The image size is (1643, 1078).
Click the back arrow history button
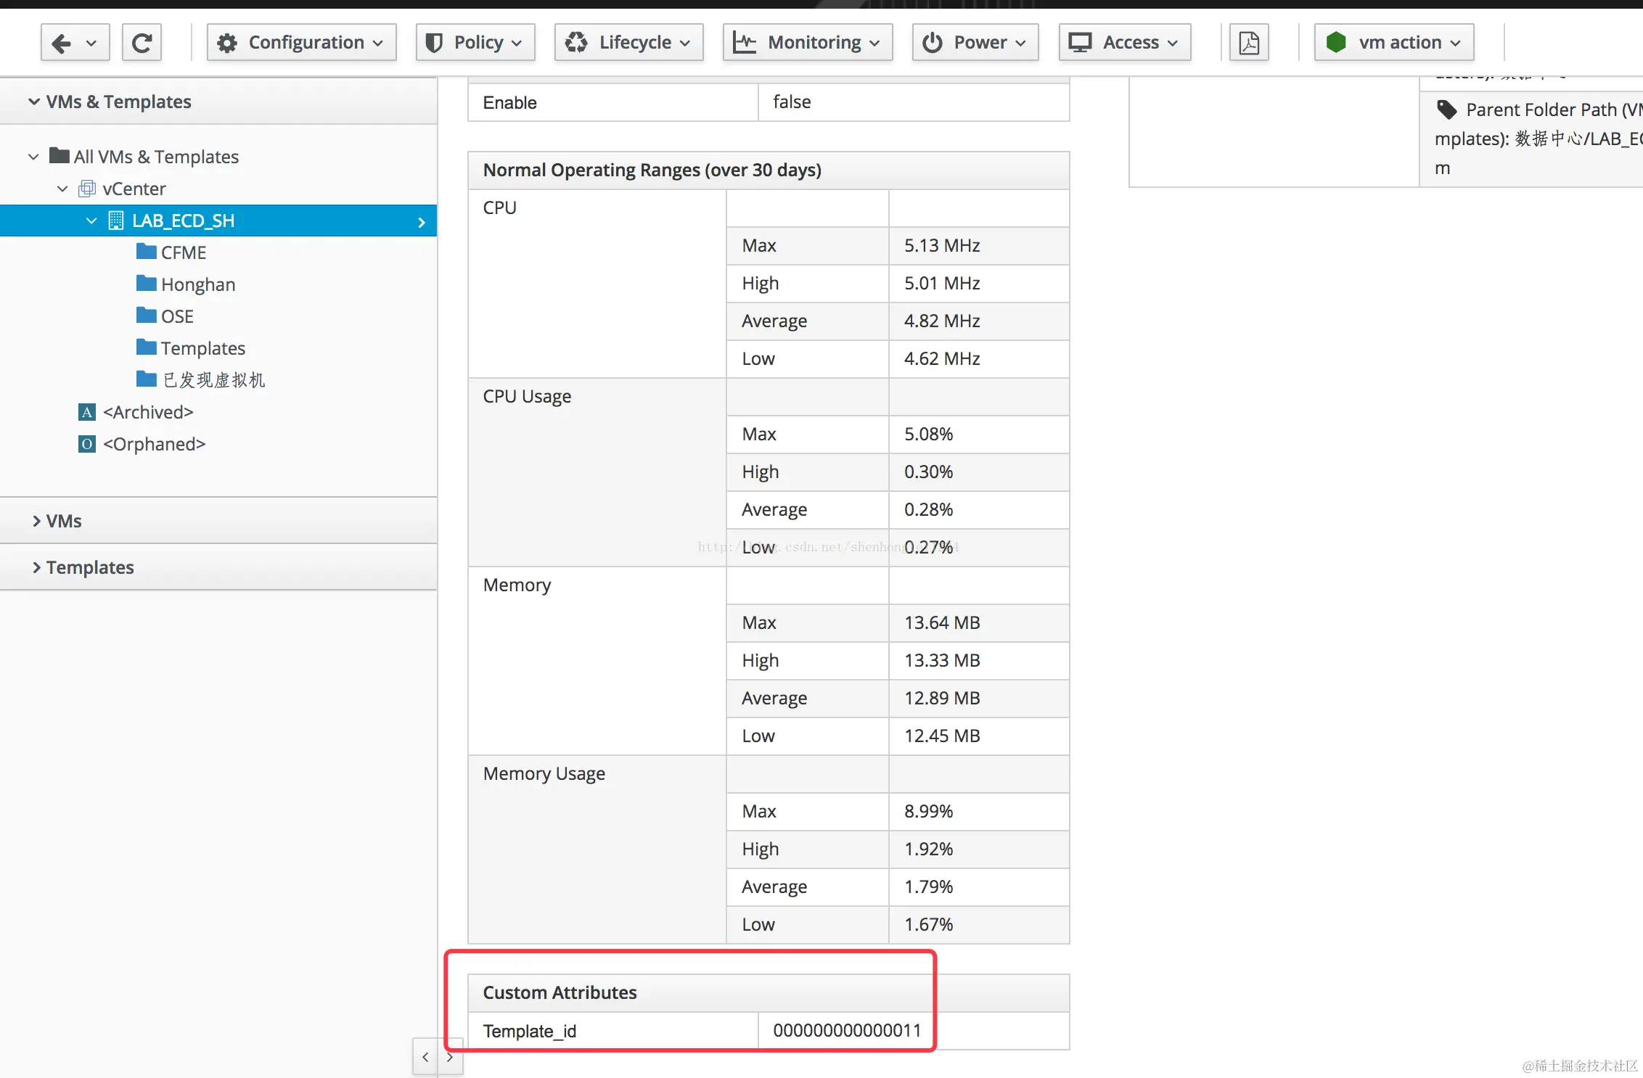pos(62,43)
